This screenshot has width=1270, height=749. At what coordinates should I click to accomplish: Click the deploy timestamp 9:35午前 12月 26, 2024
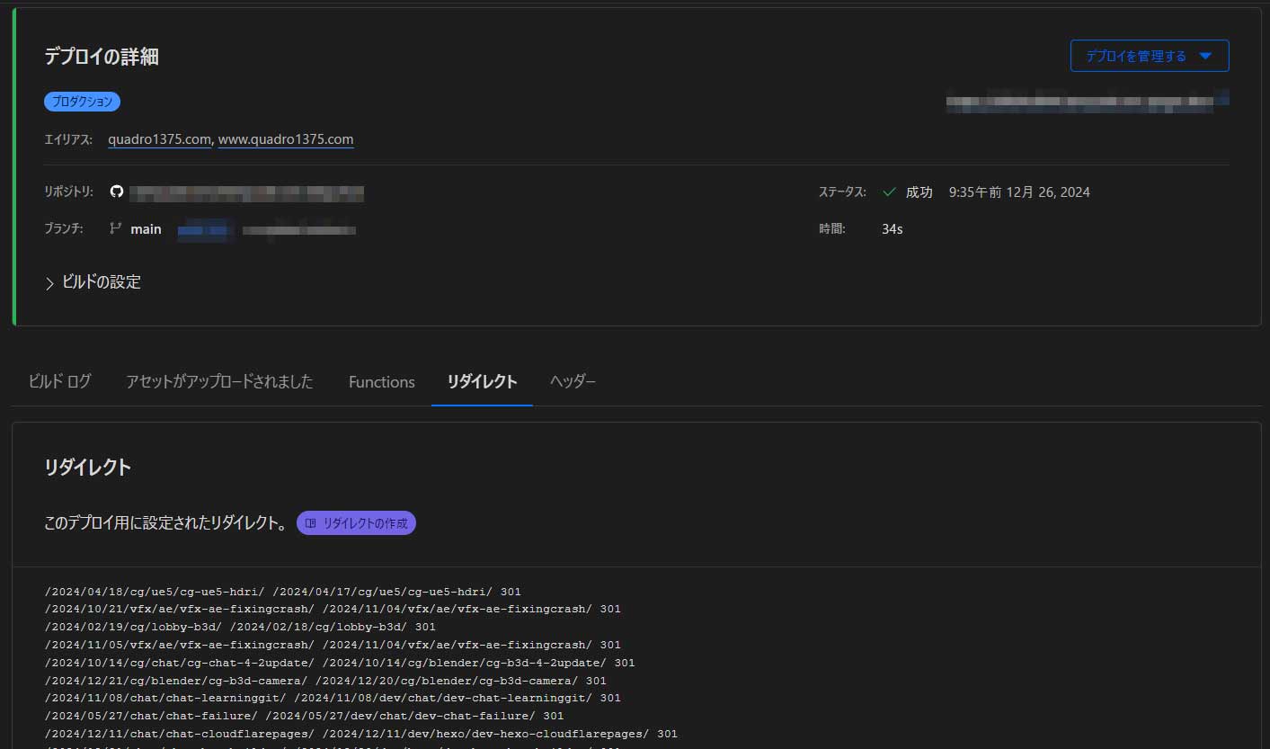(1019, 192)
